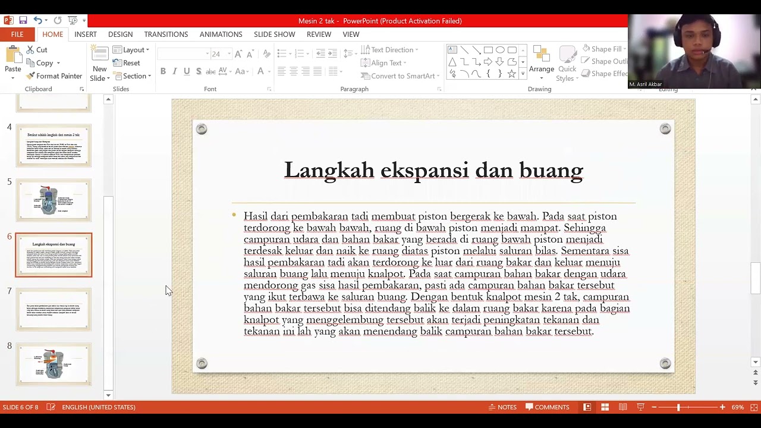
Task: Start Slide Show from status bar
Action: click(x=640, y=407)
